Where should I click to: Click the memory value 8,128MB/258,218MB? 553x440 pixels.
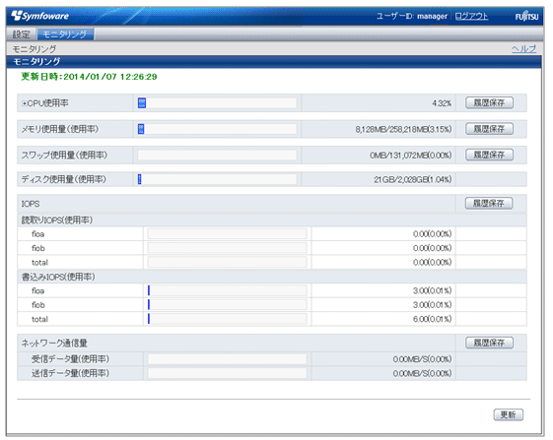click(x=403, y=129)
